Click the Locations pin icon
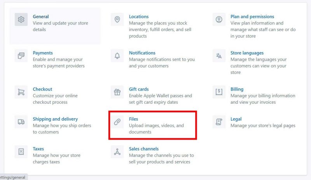 pyautogui.click(x=117, y=19)
